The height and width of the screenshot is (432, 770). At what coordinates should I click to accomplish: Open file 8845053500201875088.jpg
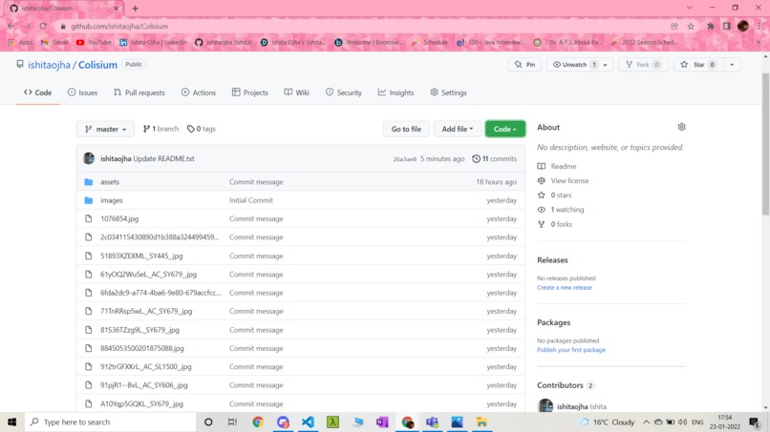point(142,348)
